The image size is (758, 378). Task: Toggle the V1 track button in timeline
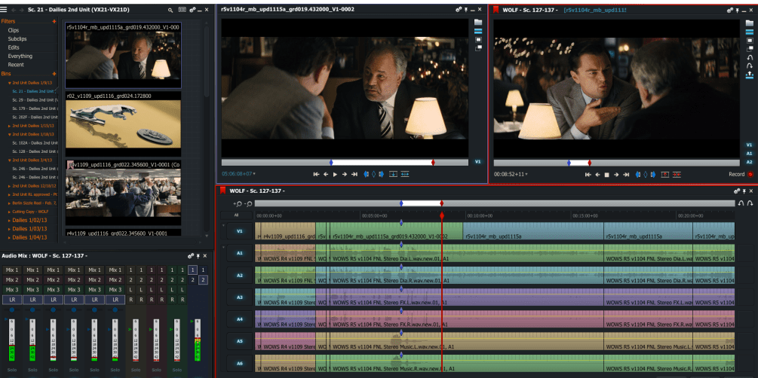pos(240,232)
